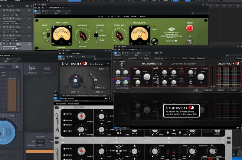
Task: Open the bx_boom window gear settings
Action: 95,59
